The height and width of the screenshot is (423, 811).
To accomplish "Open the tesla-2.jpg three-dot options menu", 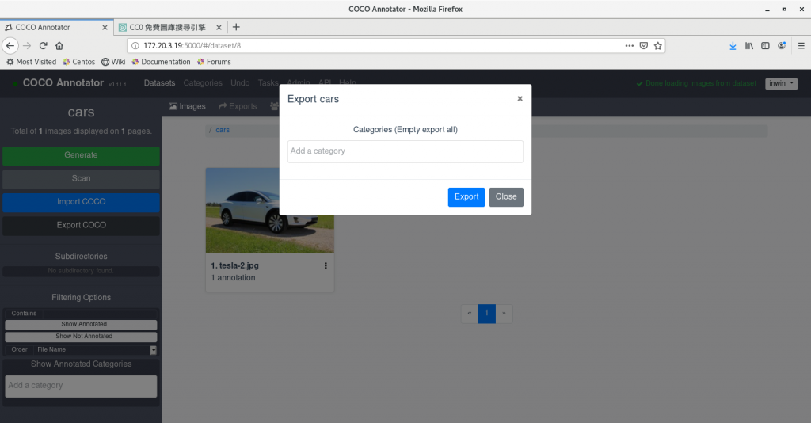I will tap(326, 266).
